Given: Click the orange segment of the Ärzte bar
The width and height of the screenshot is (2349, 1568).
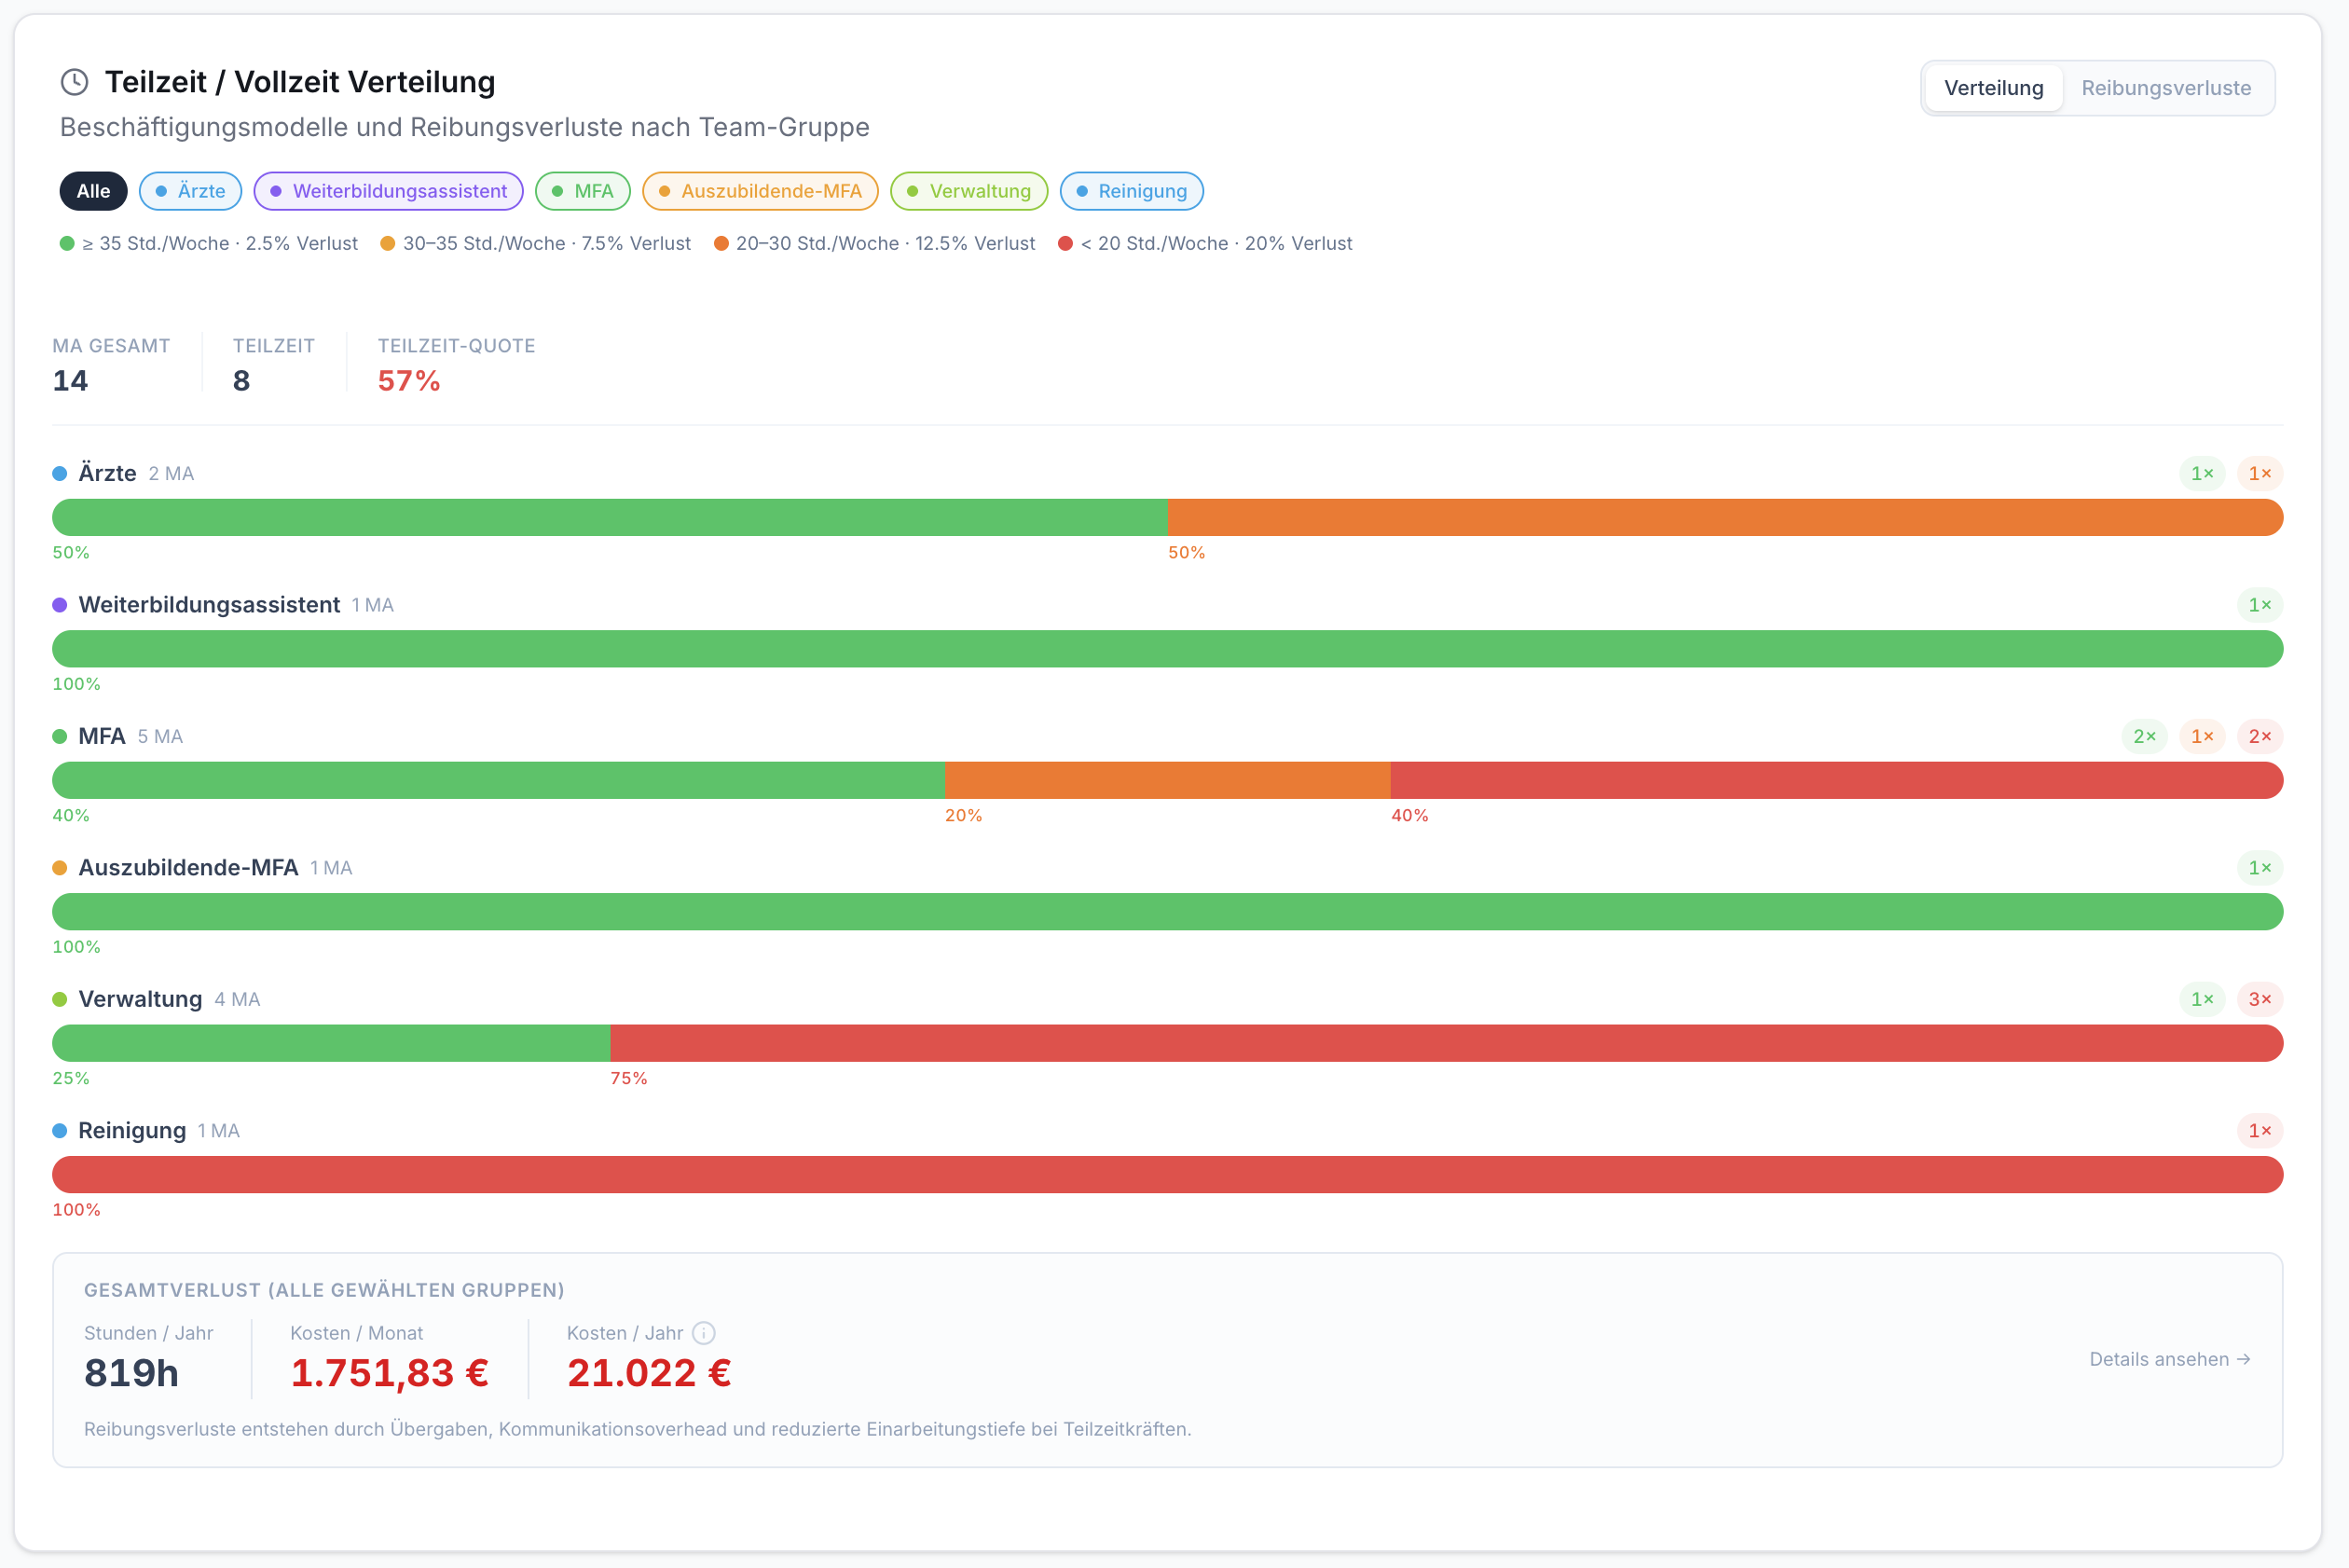Looking at the screenshot, I should (1725, 517).
